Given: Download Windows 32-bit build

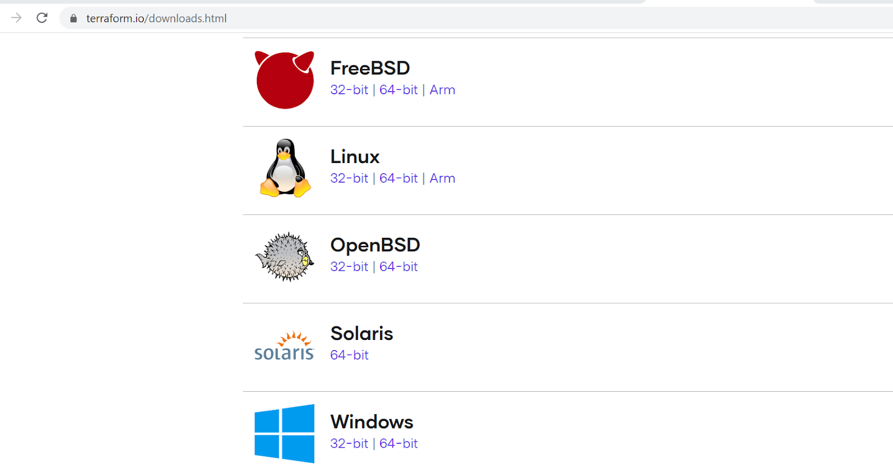Looking at the screenshot, I should pyautogui.click(x=349, y=443).
